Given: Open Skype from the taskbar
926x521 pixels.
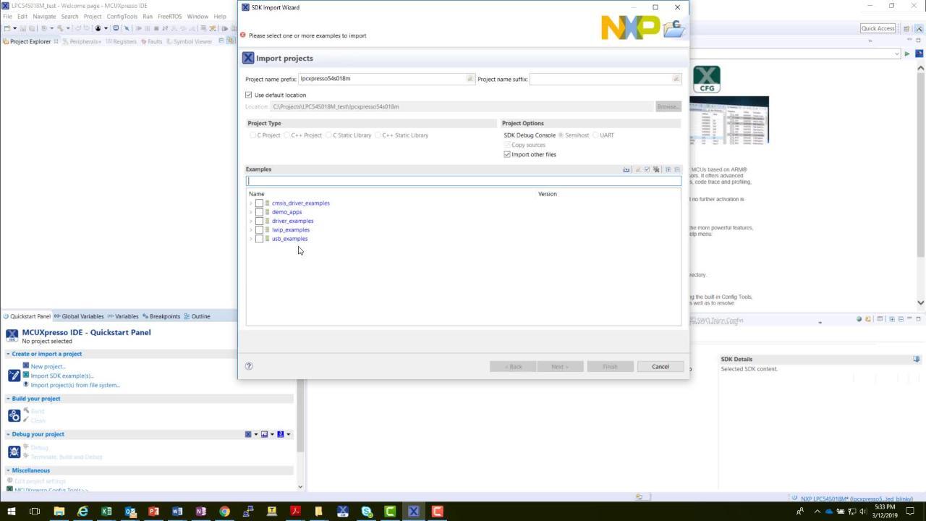Looking at the screenshot, I should (x=367, y=512).
